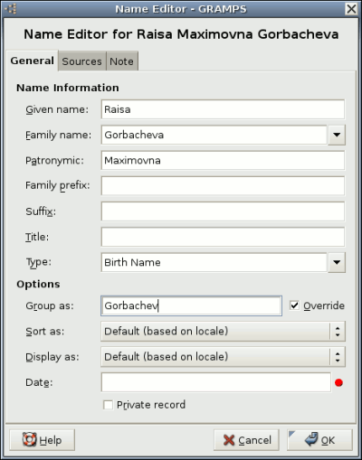Click the Suffix text field

pyautogui.click(x=223, y=211)
